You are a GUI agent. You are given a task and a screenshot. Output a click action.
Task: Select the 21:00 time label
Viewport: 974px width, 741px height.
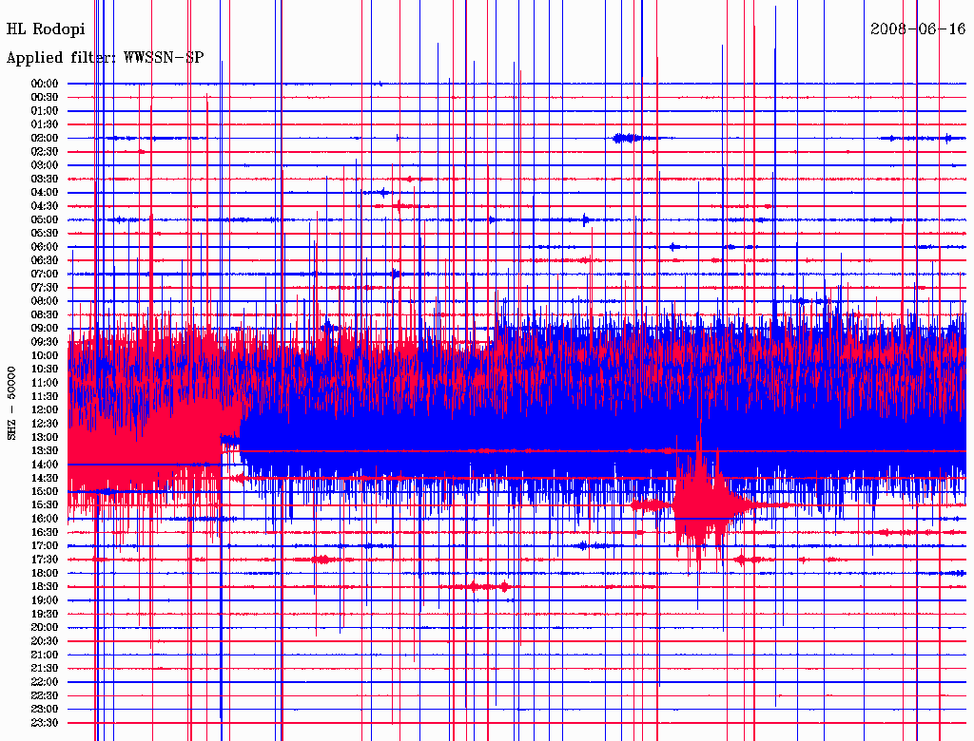[x=45, y=655]
